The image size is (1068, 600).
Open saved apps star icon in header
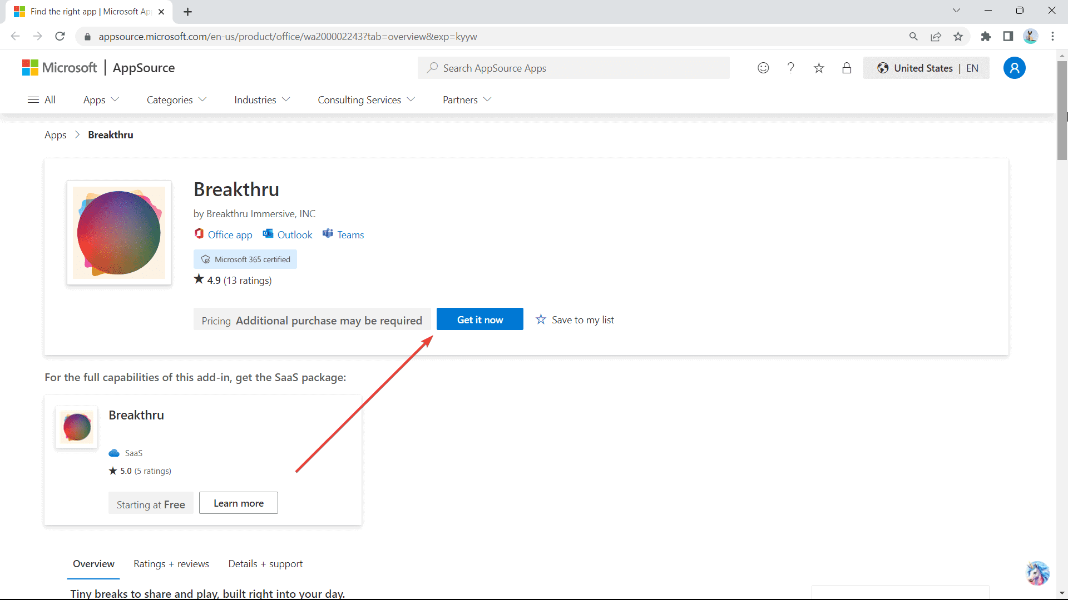pyautogui.click(x=819, y=68)
